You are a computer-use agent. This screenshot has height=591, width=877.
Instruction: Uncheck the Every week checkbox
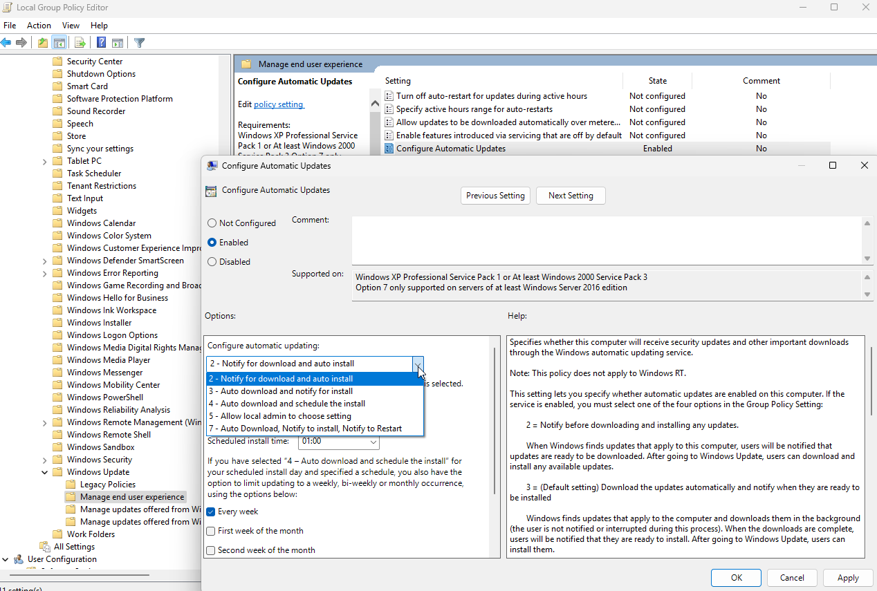click(x=211, y=512)
